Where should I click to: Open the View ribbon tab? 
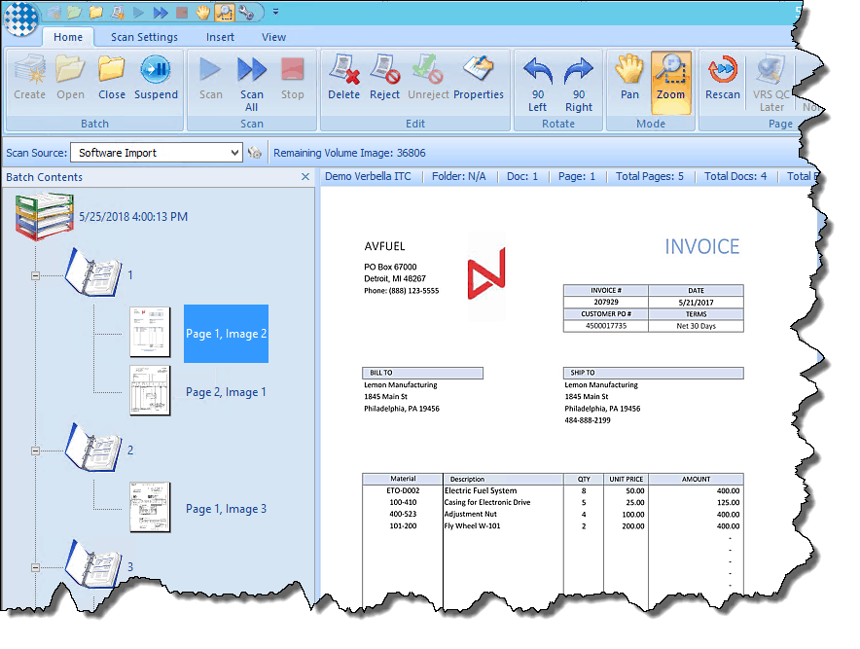coord(273,37)
